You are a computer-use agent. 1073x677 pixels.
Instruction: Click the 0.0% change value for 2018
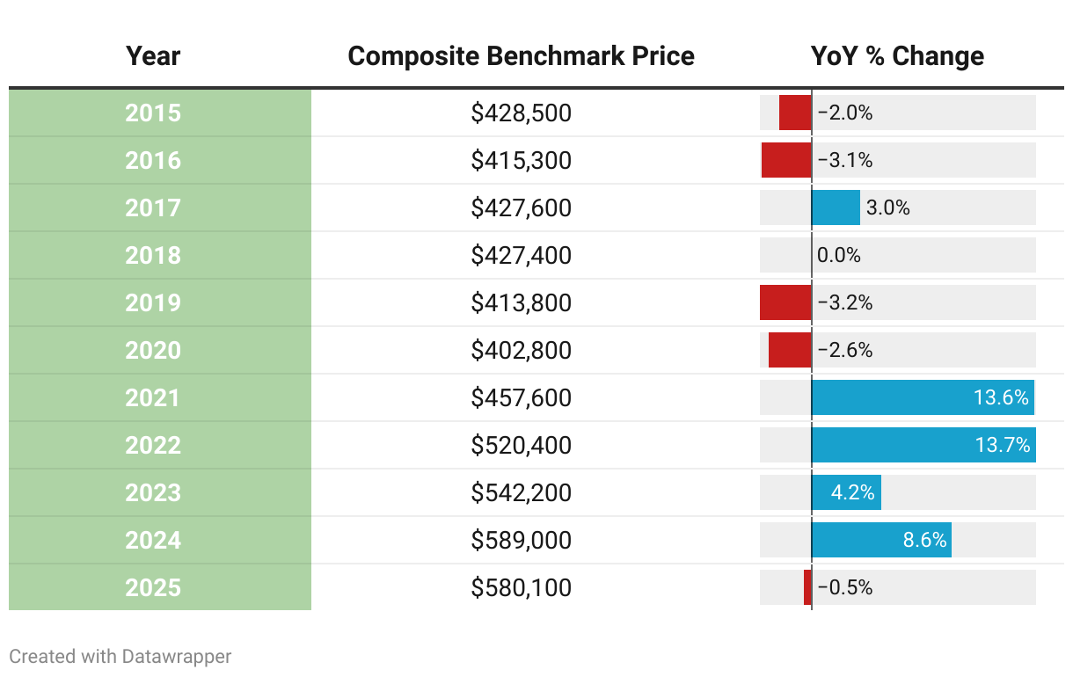tap(839, 256)
